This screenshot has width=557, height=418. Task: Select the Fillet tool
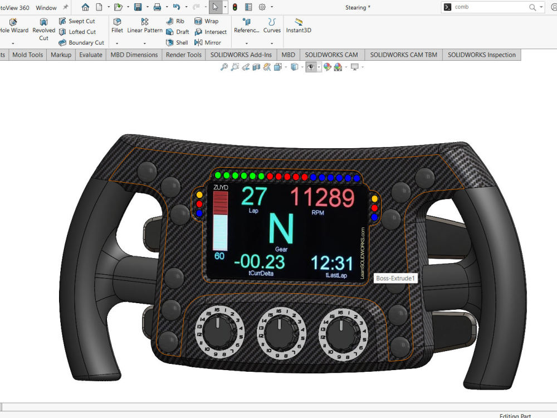tap(117, 26)
